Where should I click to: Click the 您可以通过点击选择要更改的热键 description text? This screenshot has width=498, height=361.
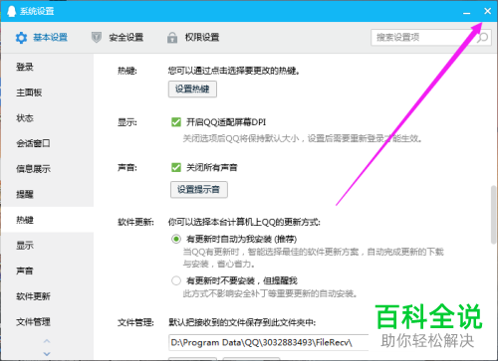coord(234,71)
